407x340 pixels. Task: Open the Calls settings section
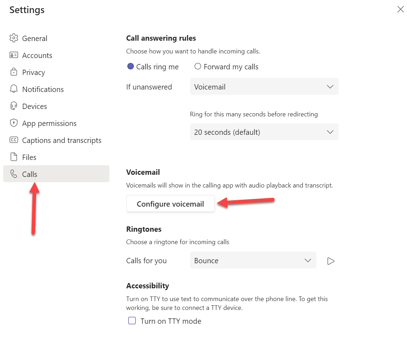point(30,174)
